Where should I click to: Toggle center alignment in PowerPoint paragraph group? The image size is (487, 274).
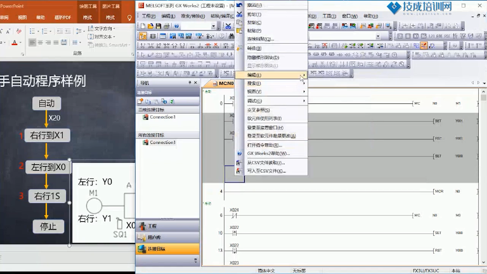click(40, 42)
